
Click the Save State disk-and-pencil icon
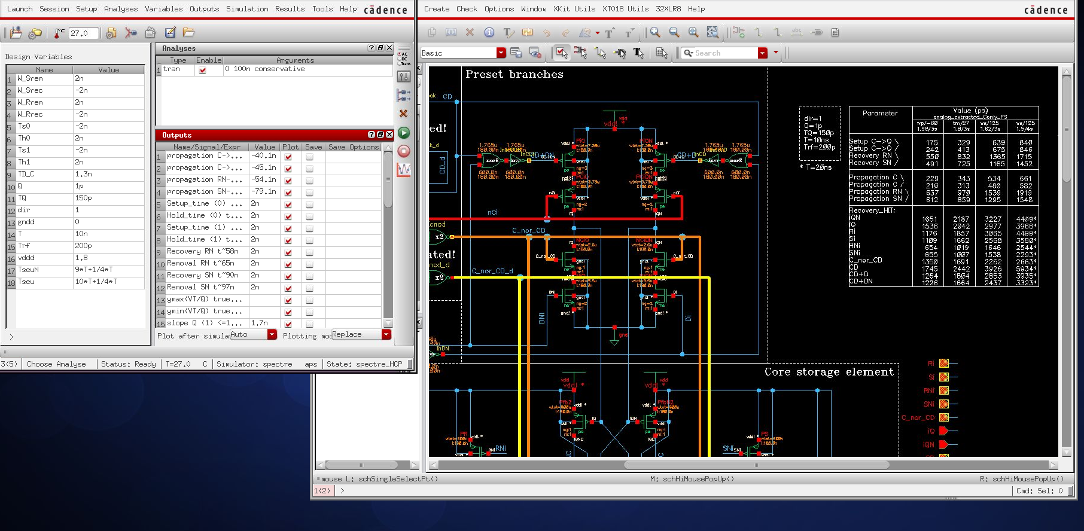pyautogui.click(x=170, y=32)
